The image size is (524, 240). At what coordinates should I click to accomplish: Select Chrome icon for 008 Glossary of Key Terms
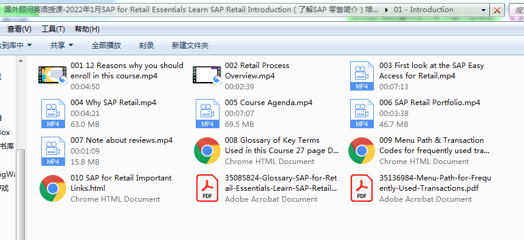pos(207,151)
